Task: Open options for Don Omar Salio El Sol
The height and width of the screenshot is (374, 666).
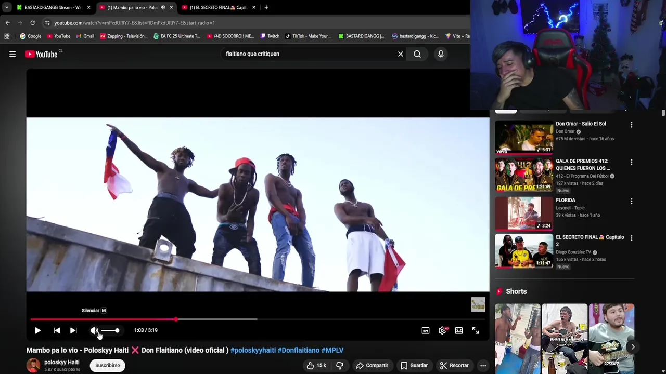Action: tap(632, 125)
